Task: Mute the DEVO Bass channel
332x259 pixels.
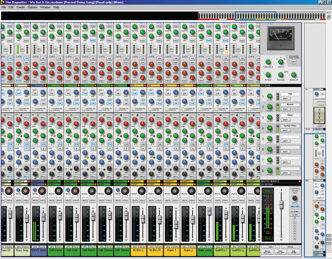Action: point(35,200)
